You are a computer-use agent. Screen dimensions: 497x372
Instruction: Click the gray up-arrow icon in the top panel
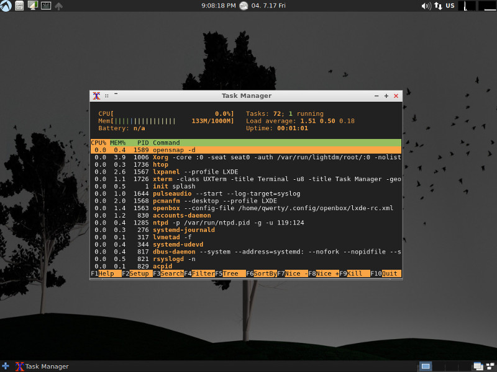pyautogui.click(x=58, y=5)
